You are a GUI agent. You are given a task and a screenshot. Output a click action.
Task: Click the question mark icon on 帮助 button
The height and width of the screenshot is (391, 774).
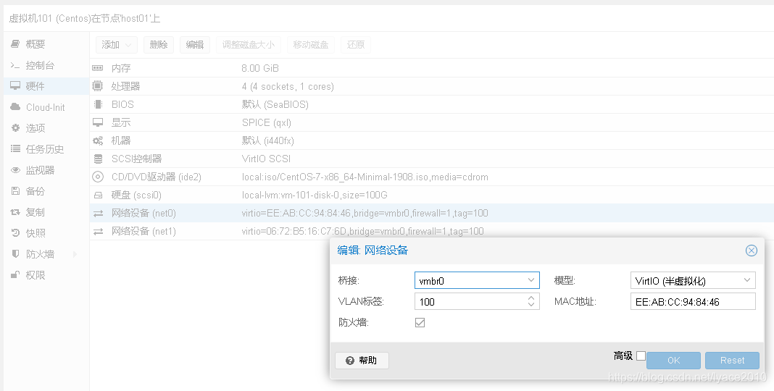(350, 361)
